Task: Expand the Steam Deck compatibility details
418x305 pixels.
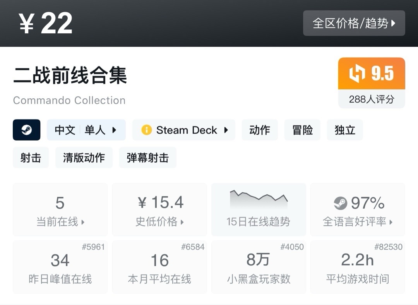Action: point(184,130)
